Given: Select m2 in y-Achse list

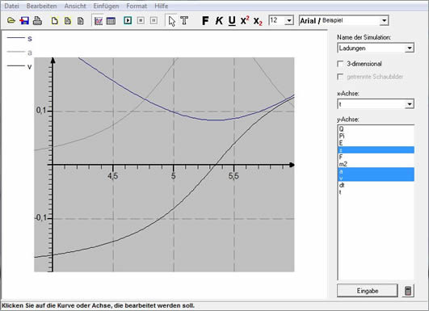Looking at the screenshot, I should 376,164.
